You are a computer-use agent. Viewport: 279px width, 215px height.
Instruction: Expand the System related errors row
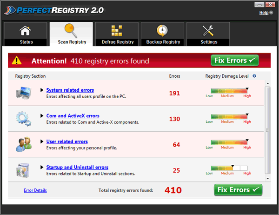pyautogui.click(x=42, y=90)
